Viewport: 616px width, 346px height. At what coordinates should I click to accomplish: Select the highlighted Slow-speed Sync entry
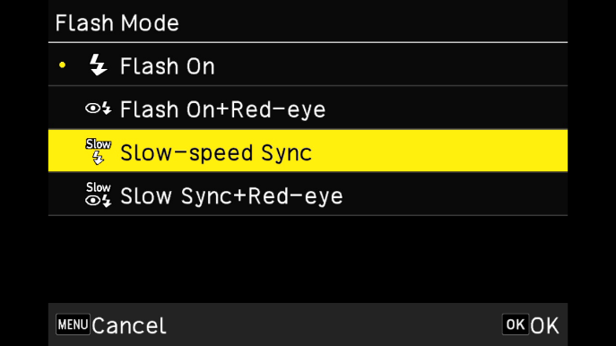tap(308, 151)
